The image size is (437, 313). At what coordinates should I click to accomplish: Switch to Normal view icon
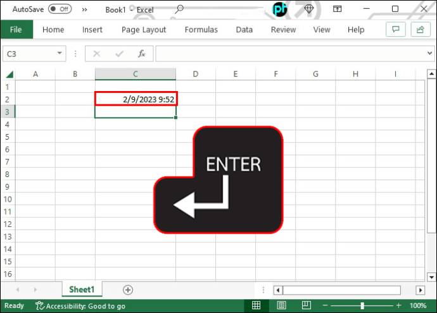[x=256, y=305]
